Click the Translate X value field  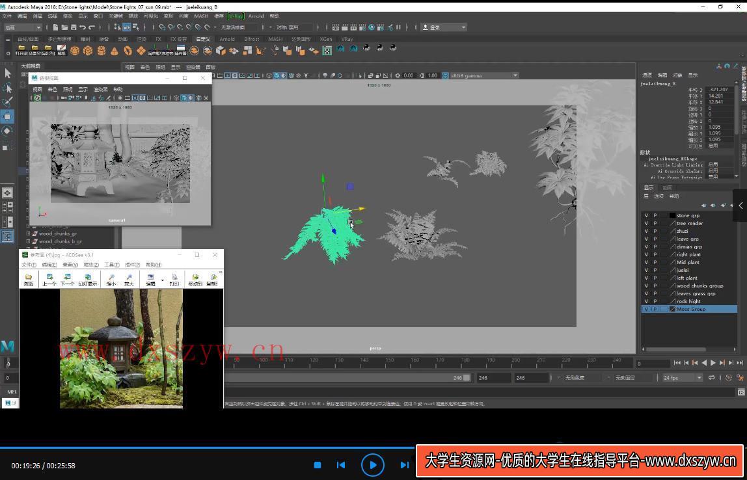pos(720,90)
